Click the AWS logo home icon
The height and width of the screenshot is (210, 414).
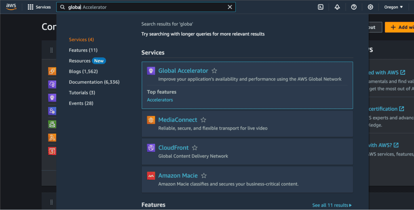(11, 7)
